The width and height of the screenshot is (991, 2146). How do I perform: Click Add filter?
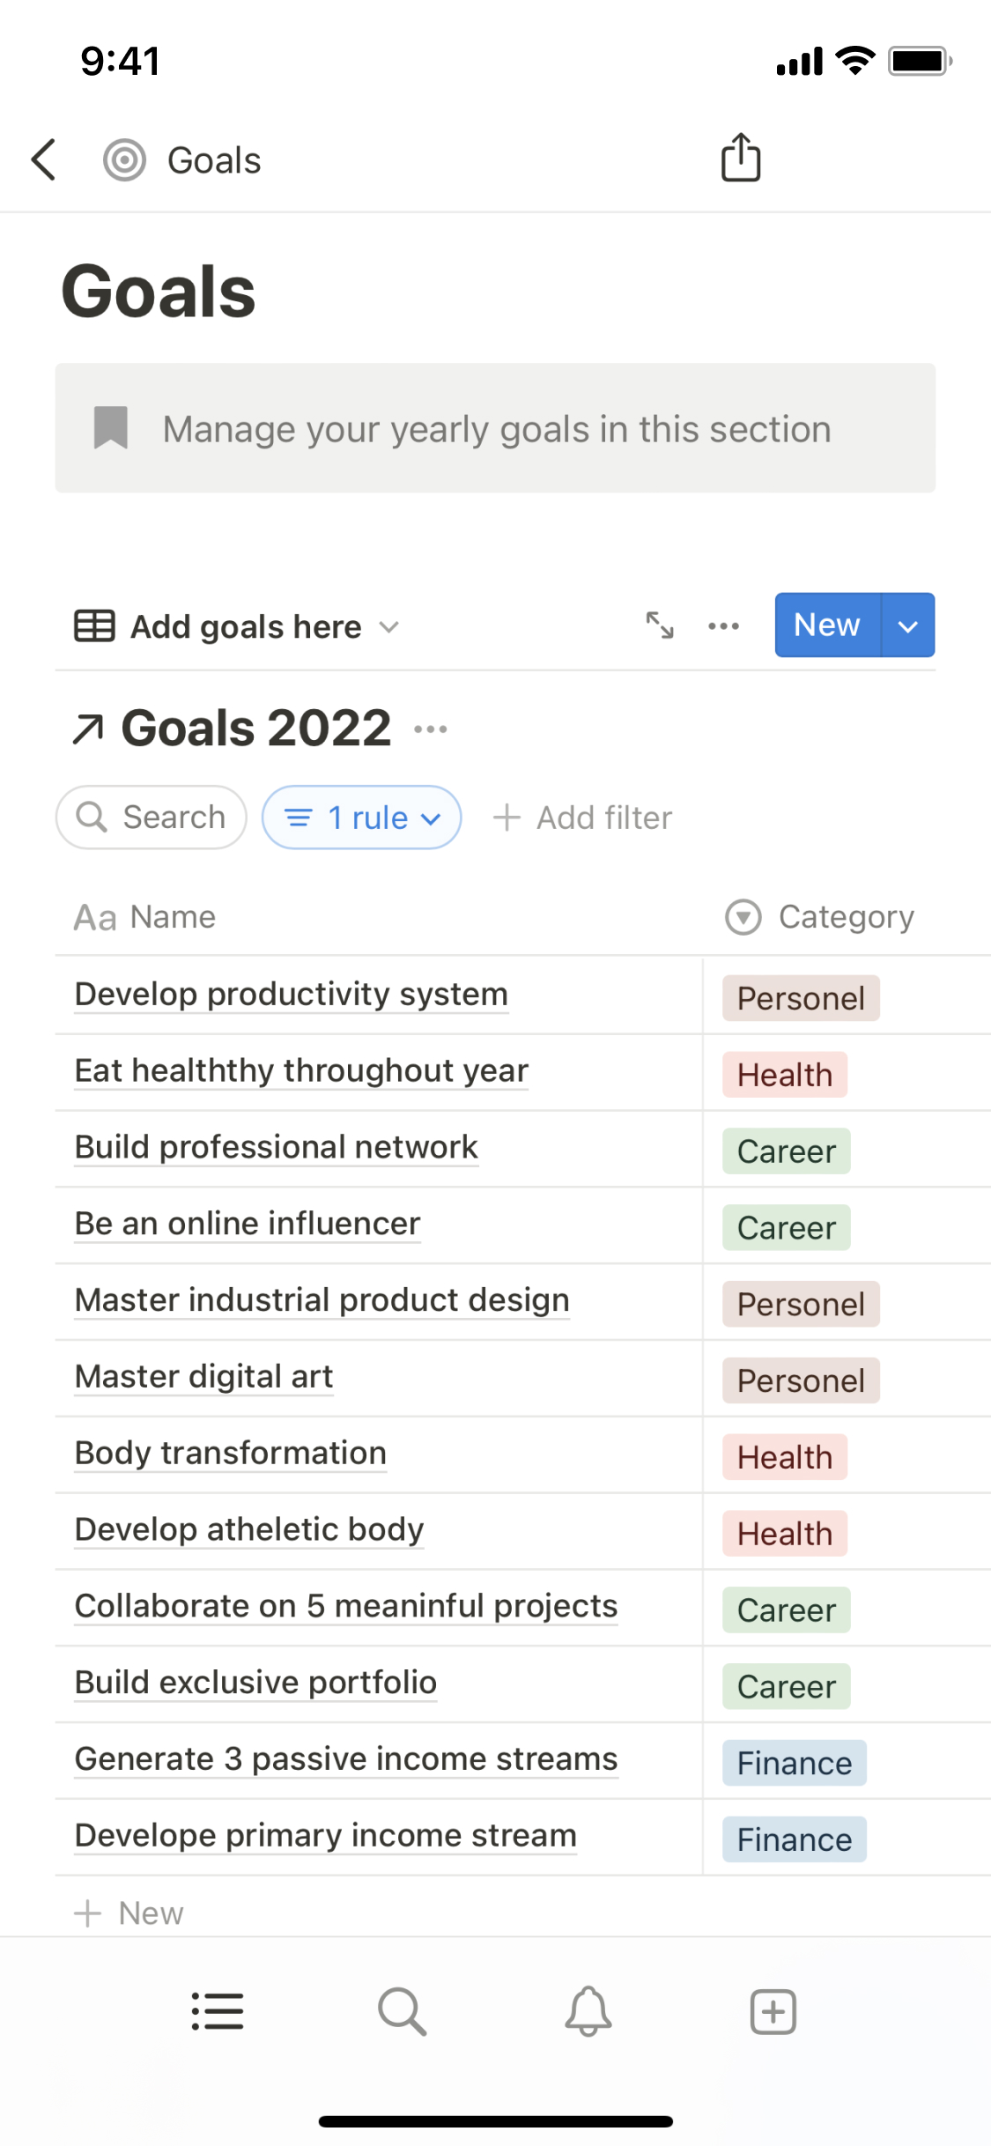pos(583,818)
